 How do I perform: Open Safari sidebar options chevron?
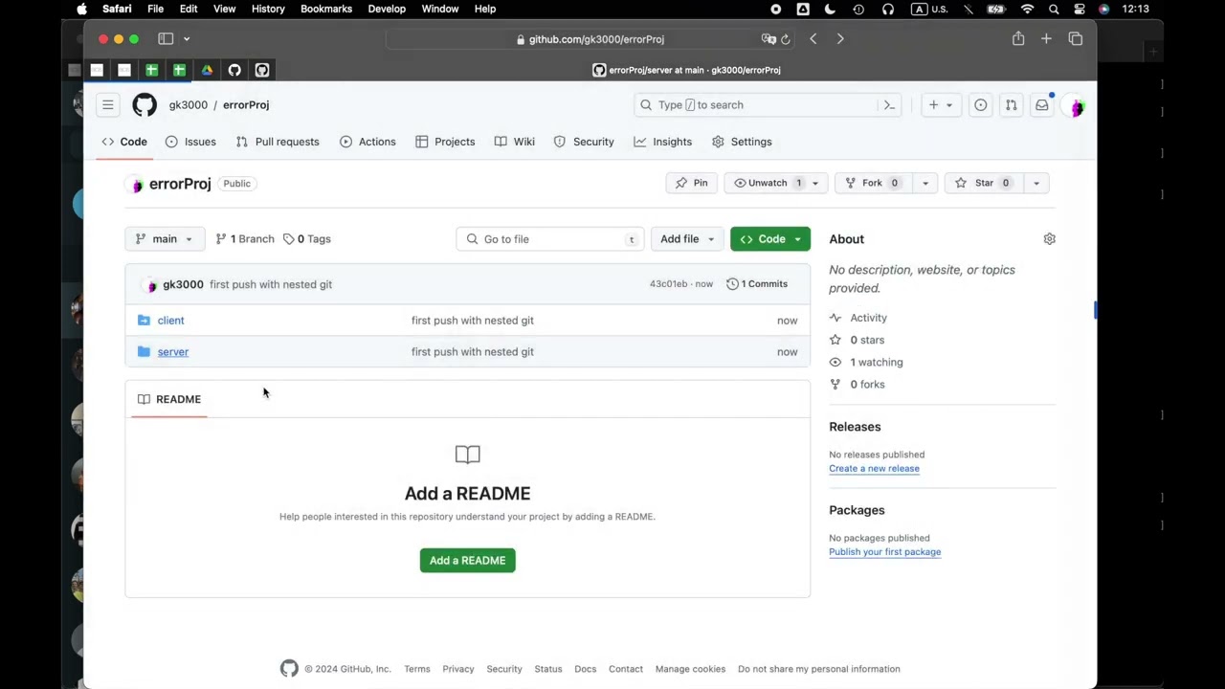pyautogui.click(x=187, y=39)
